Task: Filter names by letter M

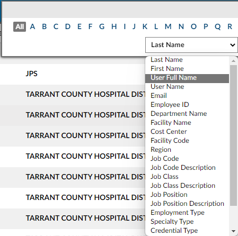Action: click(x=168, y=26)
